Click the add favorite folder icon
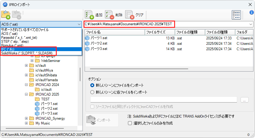The width and height of the screenshot is (255, 138). click(x=6, y=15)
